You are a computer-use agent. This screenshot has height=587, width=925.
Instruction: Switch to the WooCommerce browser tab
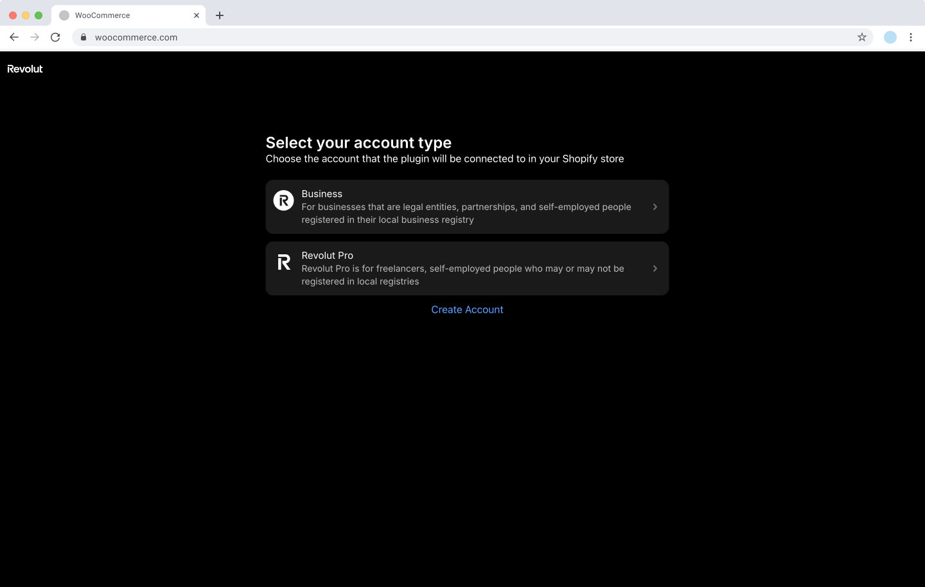click(x=128, y=15)
